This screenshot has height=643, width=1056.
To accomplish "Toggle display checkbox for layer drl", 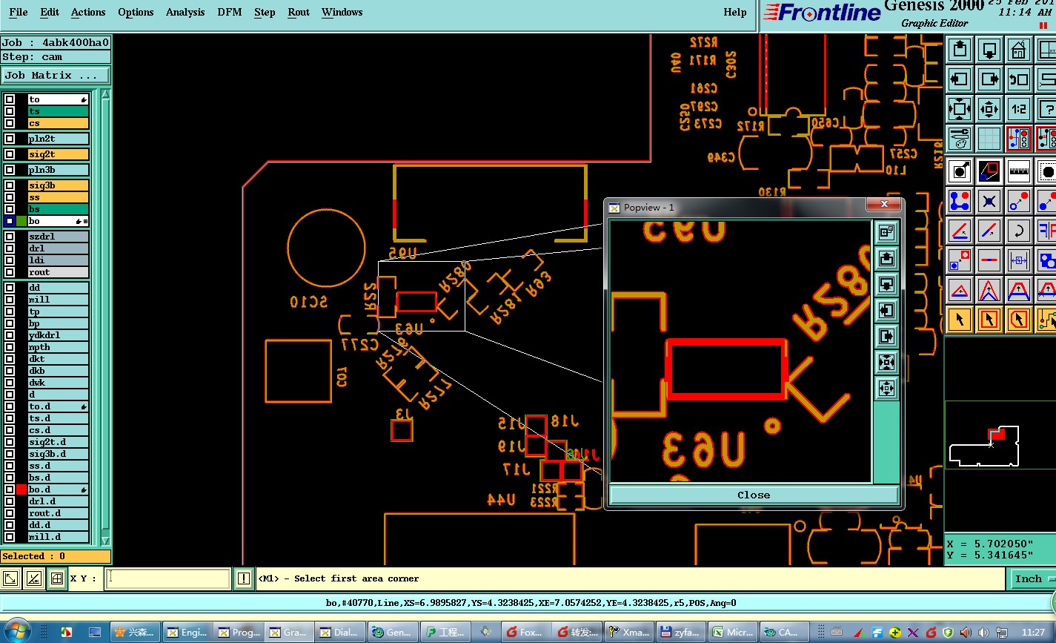I will (x=10, y=248).
